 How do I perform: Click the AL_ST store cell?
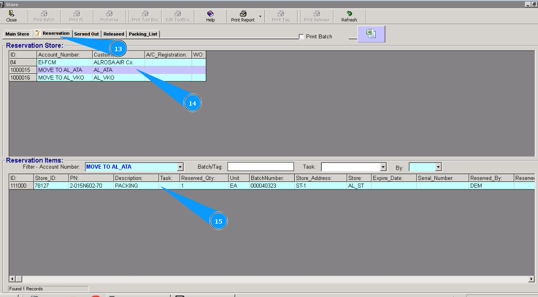359,186
